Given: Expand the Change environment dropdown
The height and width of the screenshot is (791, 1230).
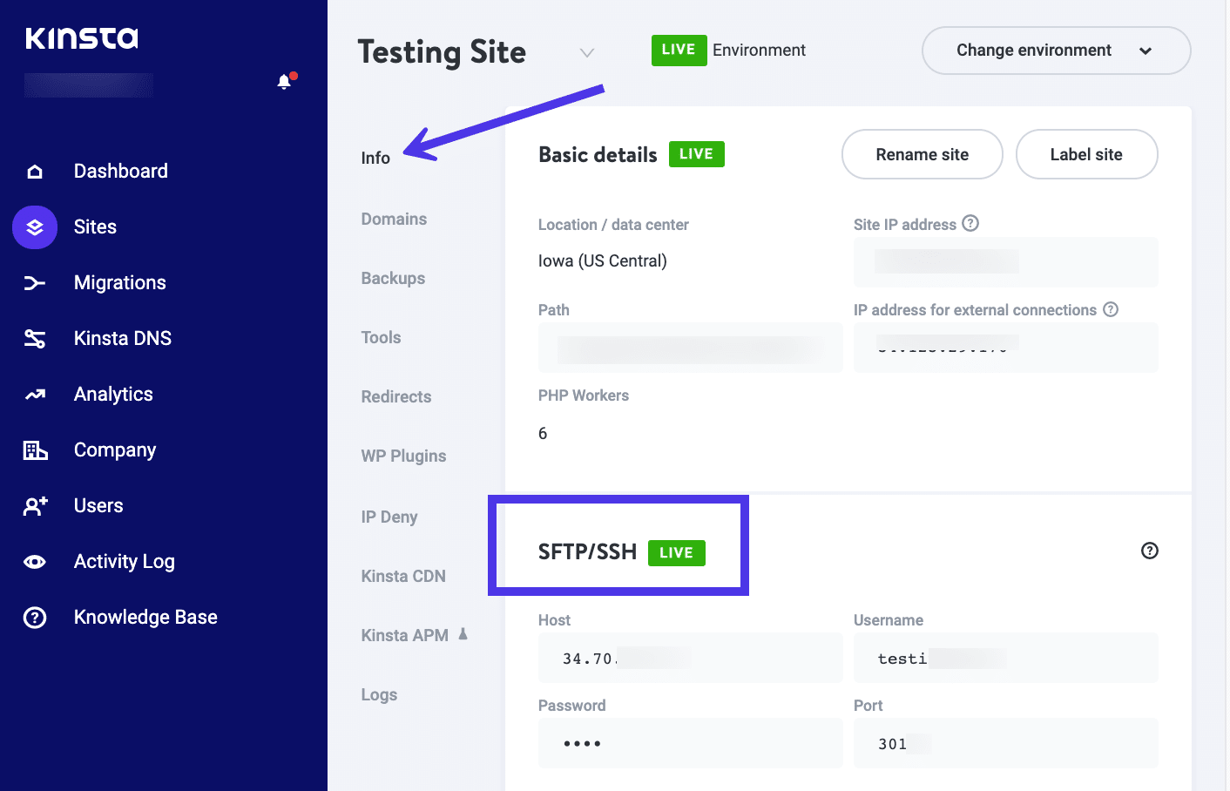Looking at the screenshot, I should pos(1055,51).
